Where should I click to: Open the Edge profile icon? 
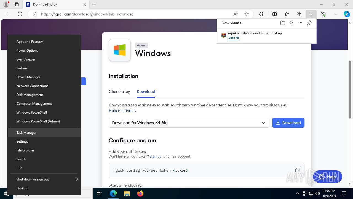[6, 4]
